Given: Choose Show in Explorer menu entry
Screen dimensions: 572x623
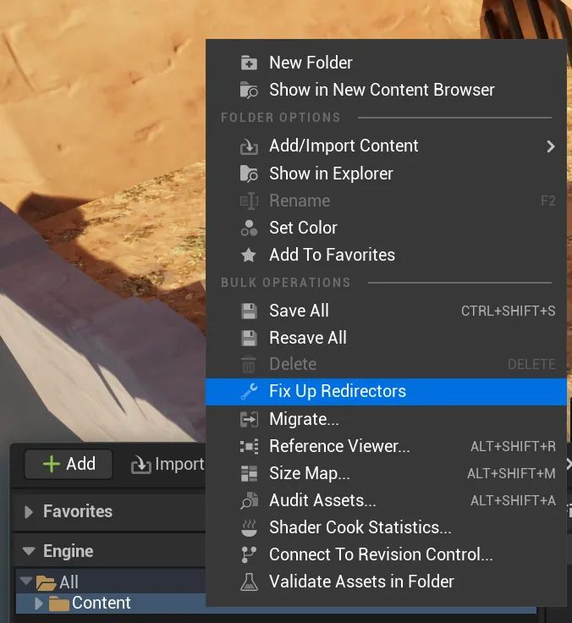Looking at the screenshot, I should (386, 174).
